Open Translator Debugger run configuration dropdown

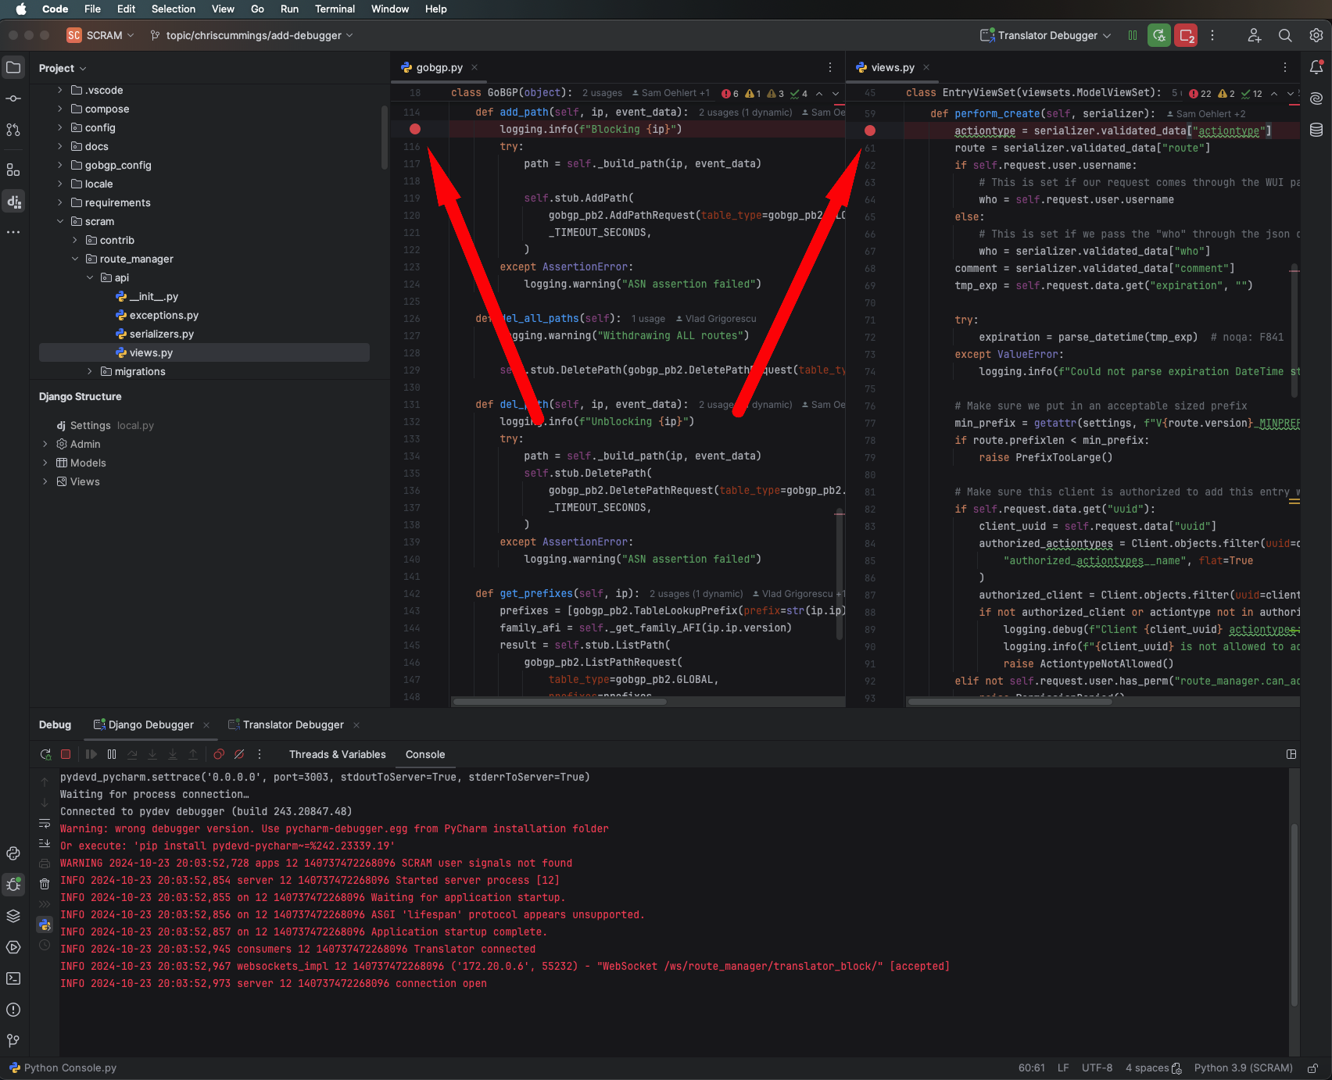click(x=1046, y=35)
